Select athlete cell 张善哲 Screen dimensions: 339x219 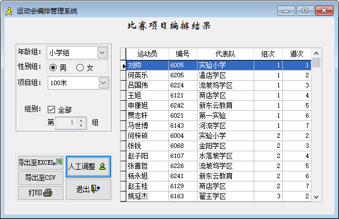[147, 166]
